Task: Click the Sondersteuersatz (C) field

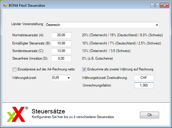Action: click(61, 51)
